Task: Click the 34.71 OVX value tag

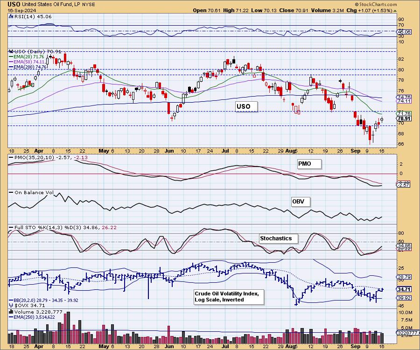Action: click(x=404, y=289)
